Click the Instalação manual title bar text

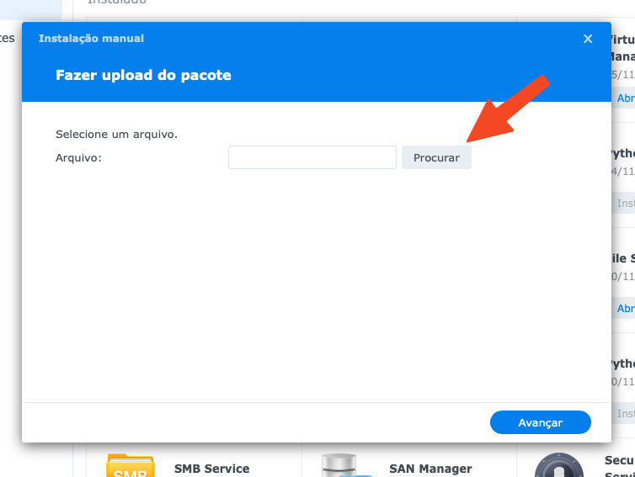(x=91, y=39)
